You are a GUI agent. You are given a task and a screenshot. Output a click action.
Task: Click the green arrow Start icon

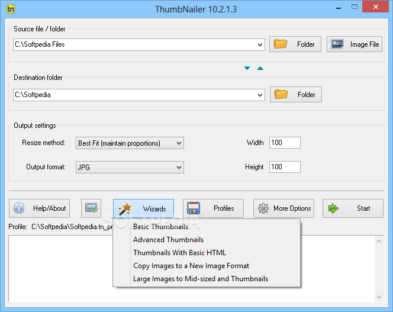pyautogui.click(x=333, y=208)
